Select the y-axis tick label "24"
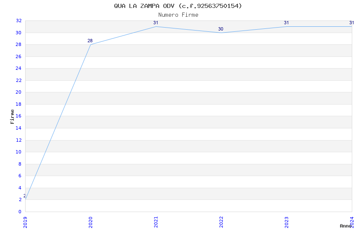This screenshot has width=356, height=230. click(x=18, y=68)
